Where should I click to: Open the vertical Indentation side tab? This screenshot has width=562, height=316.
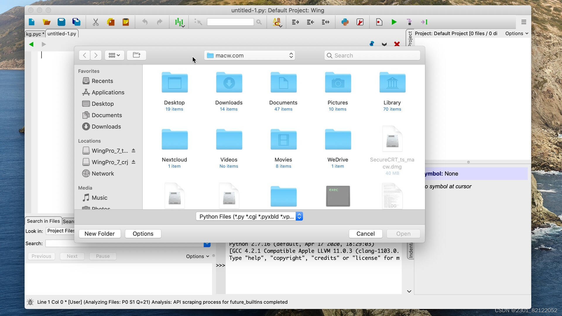point(411,250)
